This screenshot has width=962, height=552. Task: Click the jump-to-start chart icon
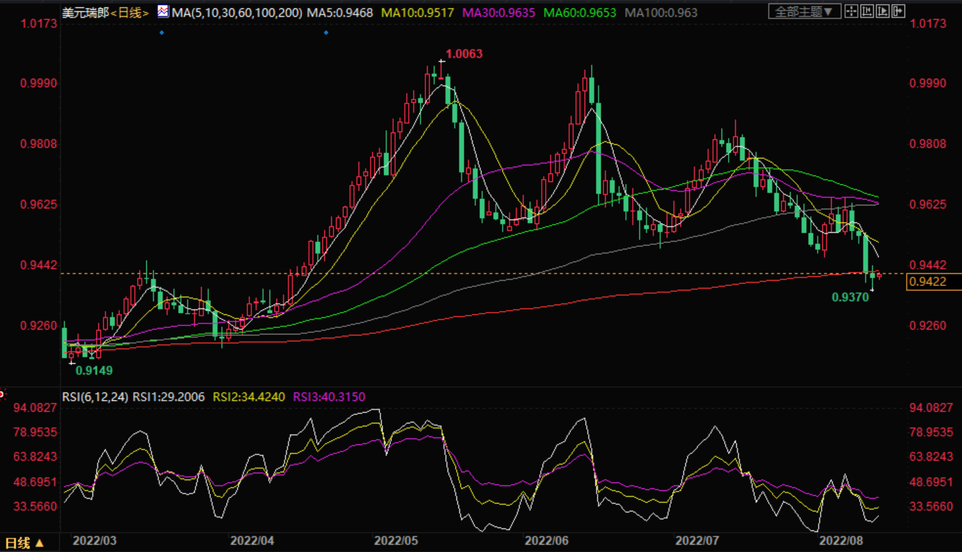point(867,12)
